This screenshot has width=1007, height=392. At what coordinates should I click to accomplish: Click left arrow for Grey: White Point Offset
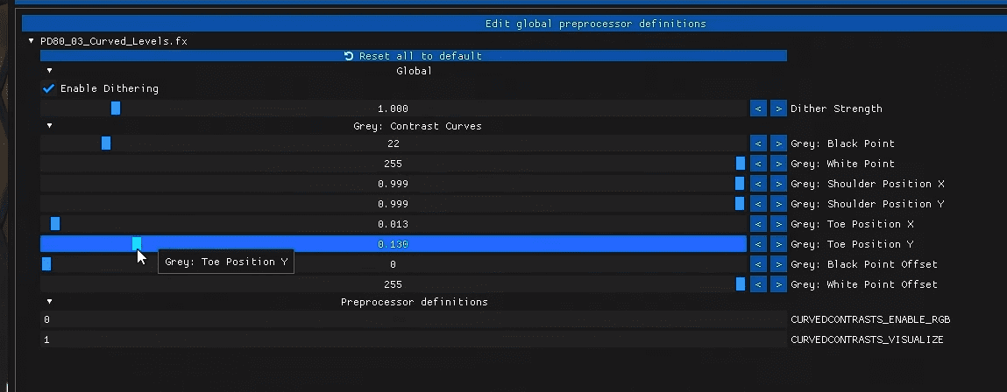[x=758, y=284]
